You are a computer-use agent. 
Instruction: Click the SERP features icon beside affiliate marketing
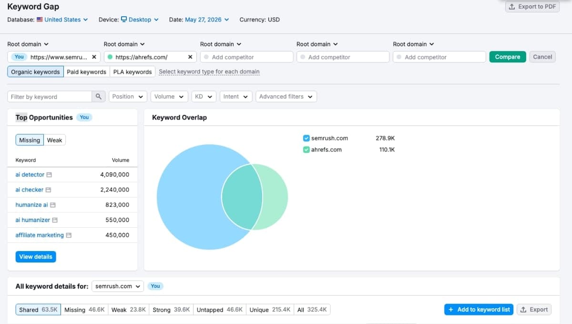click(69, 235)
